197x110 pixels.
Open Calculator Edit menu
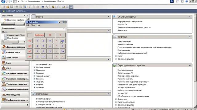click(28, 25)
